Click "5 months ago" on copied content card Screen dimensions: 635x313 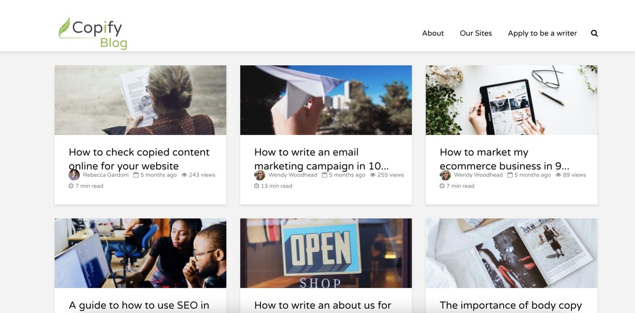(158, 175)
